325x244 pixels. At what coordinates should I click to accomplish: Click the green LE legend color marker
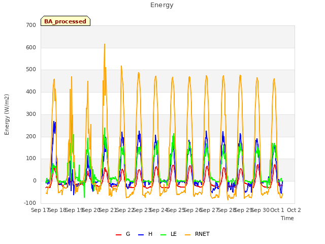pyautogui.click(x=164, y=235)
